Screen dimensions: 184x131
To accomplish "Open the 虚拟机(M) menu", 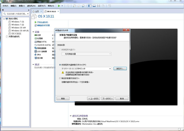I will coord(31,5).
